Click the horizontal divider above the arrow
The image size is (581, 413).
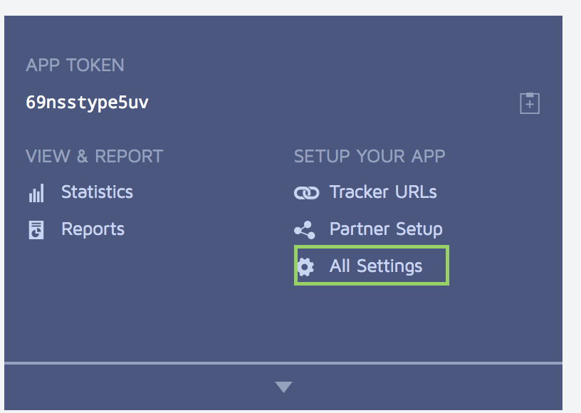pos(283,363)
